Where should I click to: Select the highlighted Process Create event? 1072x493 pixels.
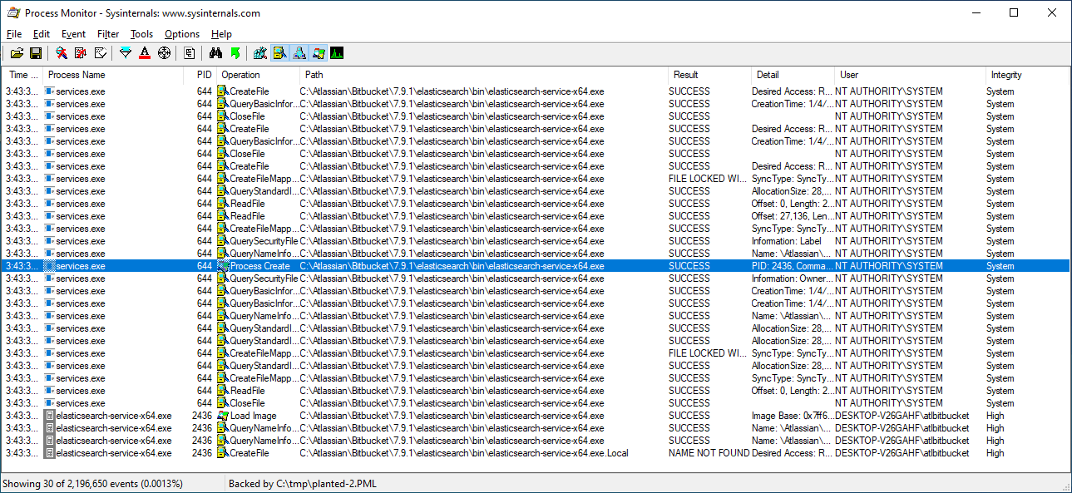[x=536, y=266]
